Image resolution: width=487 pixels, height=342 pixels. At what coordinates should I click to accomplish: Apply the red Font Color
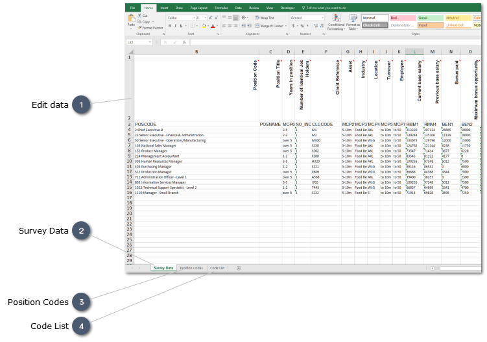tap(213, 26)
